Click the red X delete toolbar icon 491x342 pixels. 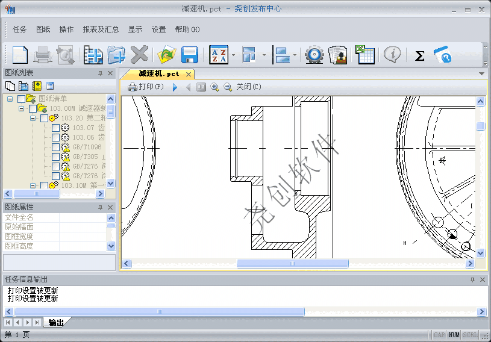tap(139, 55)
